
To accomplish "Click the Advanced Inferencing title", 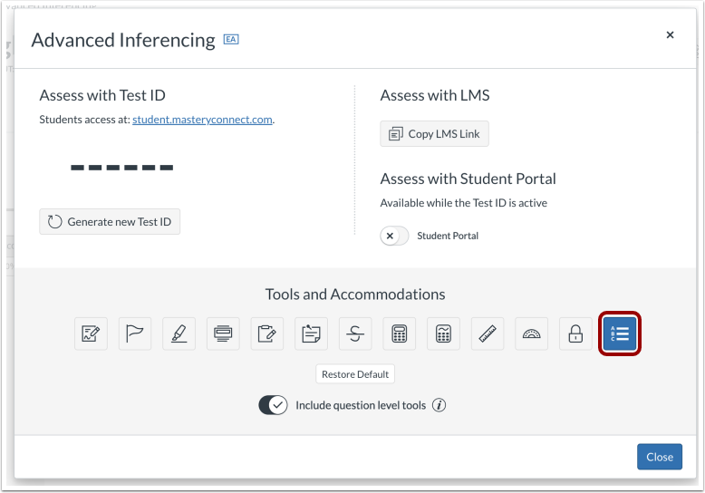I will point(123,41).
